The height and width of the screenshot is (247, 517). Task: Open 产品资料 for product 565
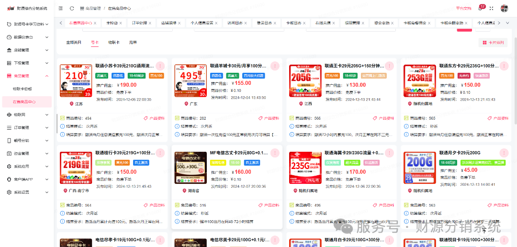tap(498, 118)
